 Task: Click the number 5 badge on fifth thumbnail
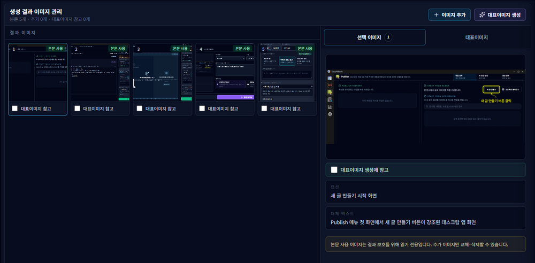click(x=263, y=49)
